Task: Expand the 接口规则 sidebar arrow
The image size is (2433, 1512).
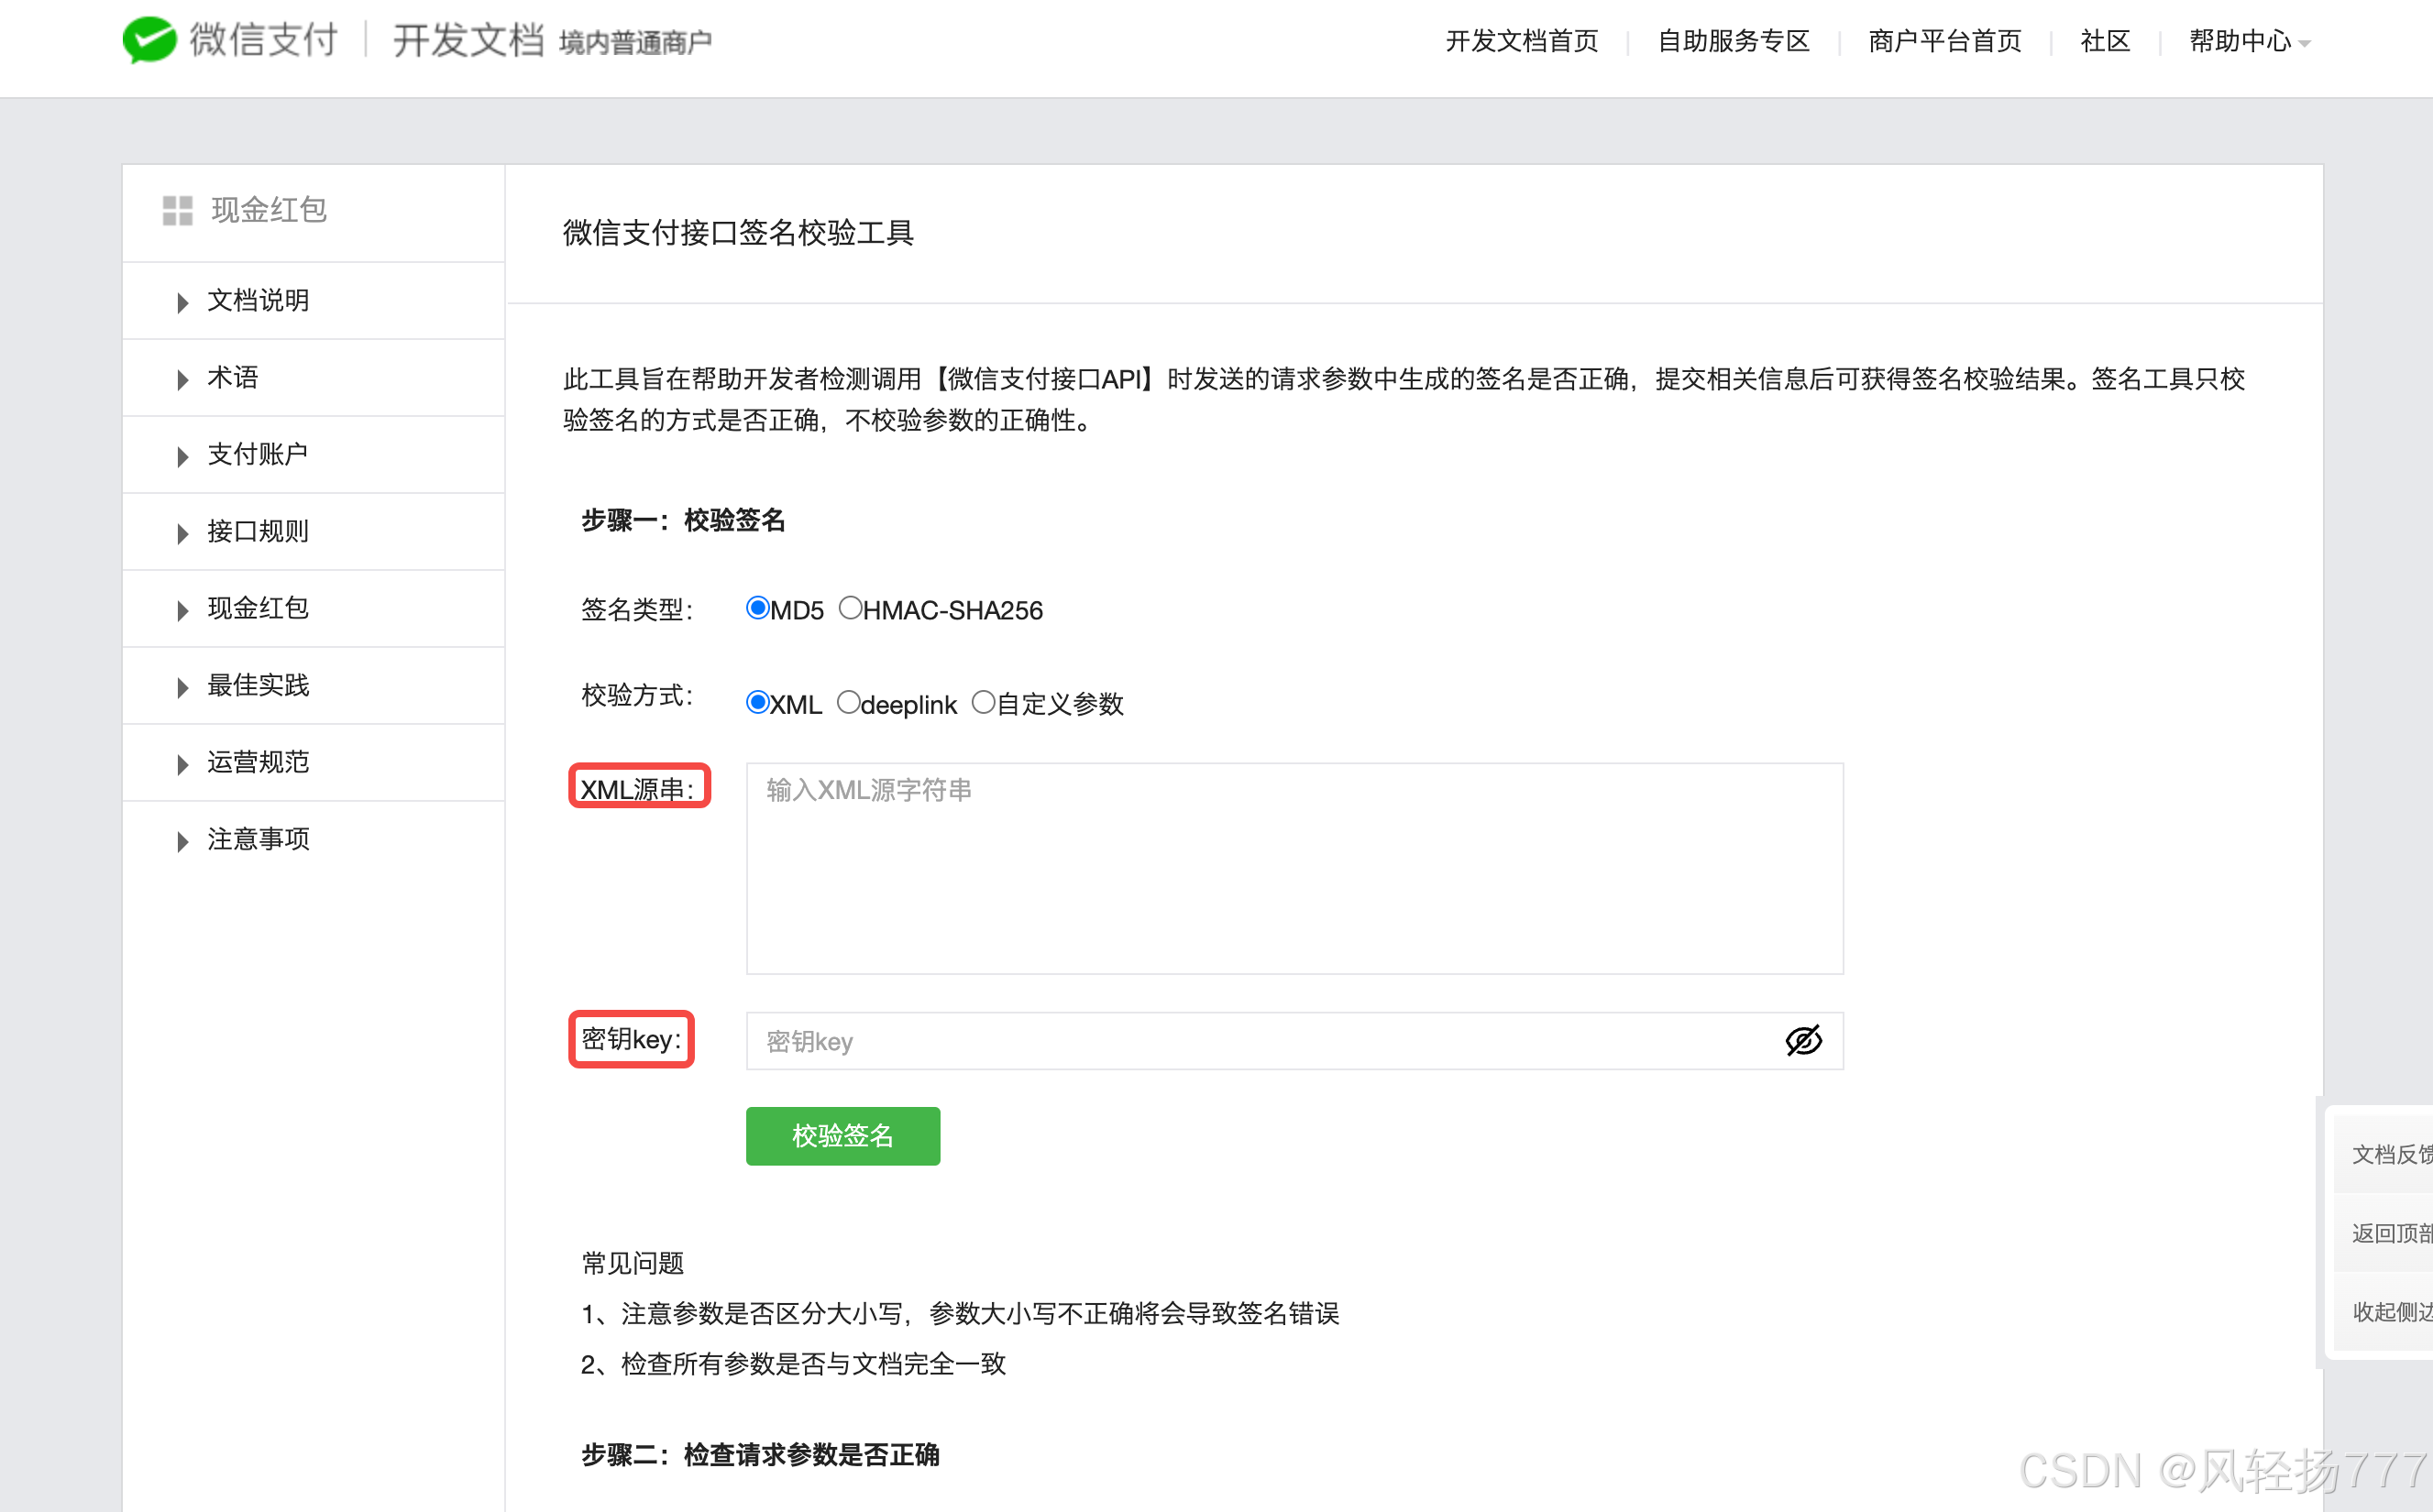Action: tap(182, 532)
